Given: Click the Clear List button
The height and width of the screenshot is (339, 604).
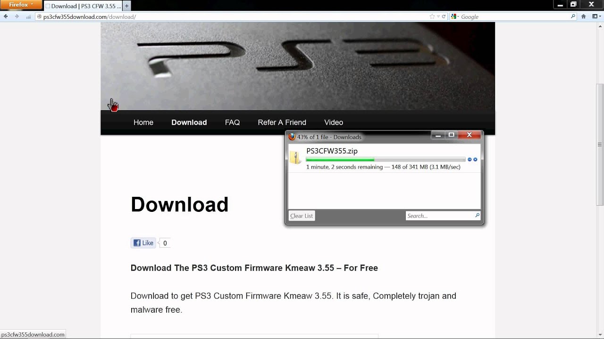Looking at the screenshot, I should pyautogui.click(x=302, y=216).
